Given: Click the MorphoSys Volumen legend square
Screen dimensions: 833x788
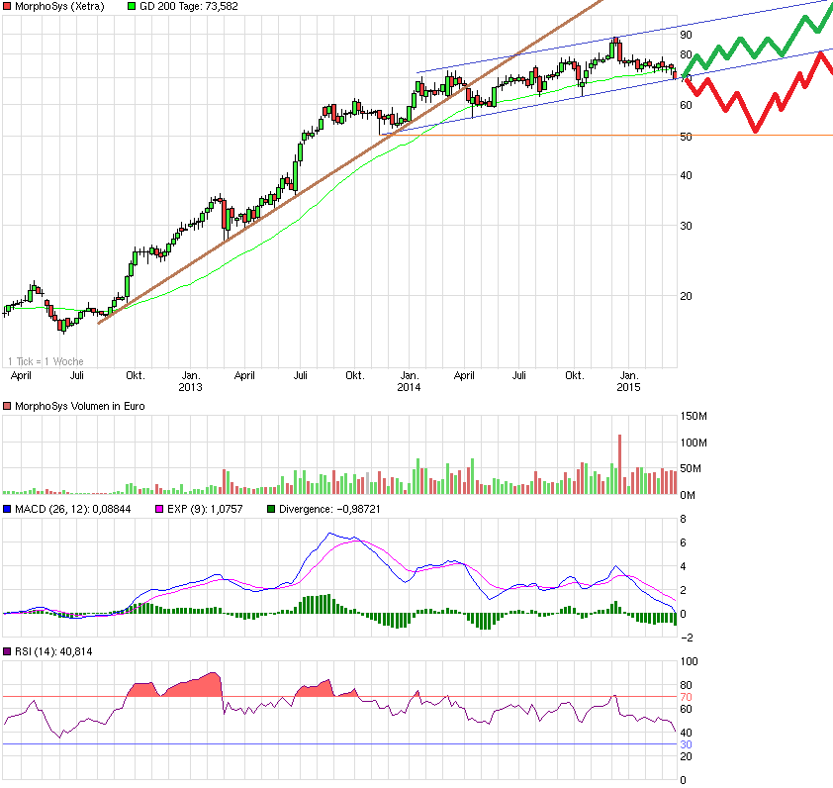Looking at the screenshot, I should [x=7, y=406].
